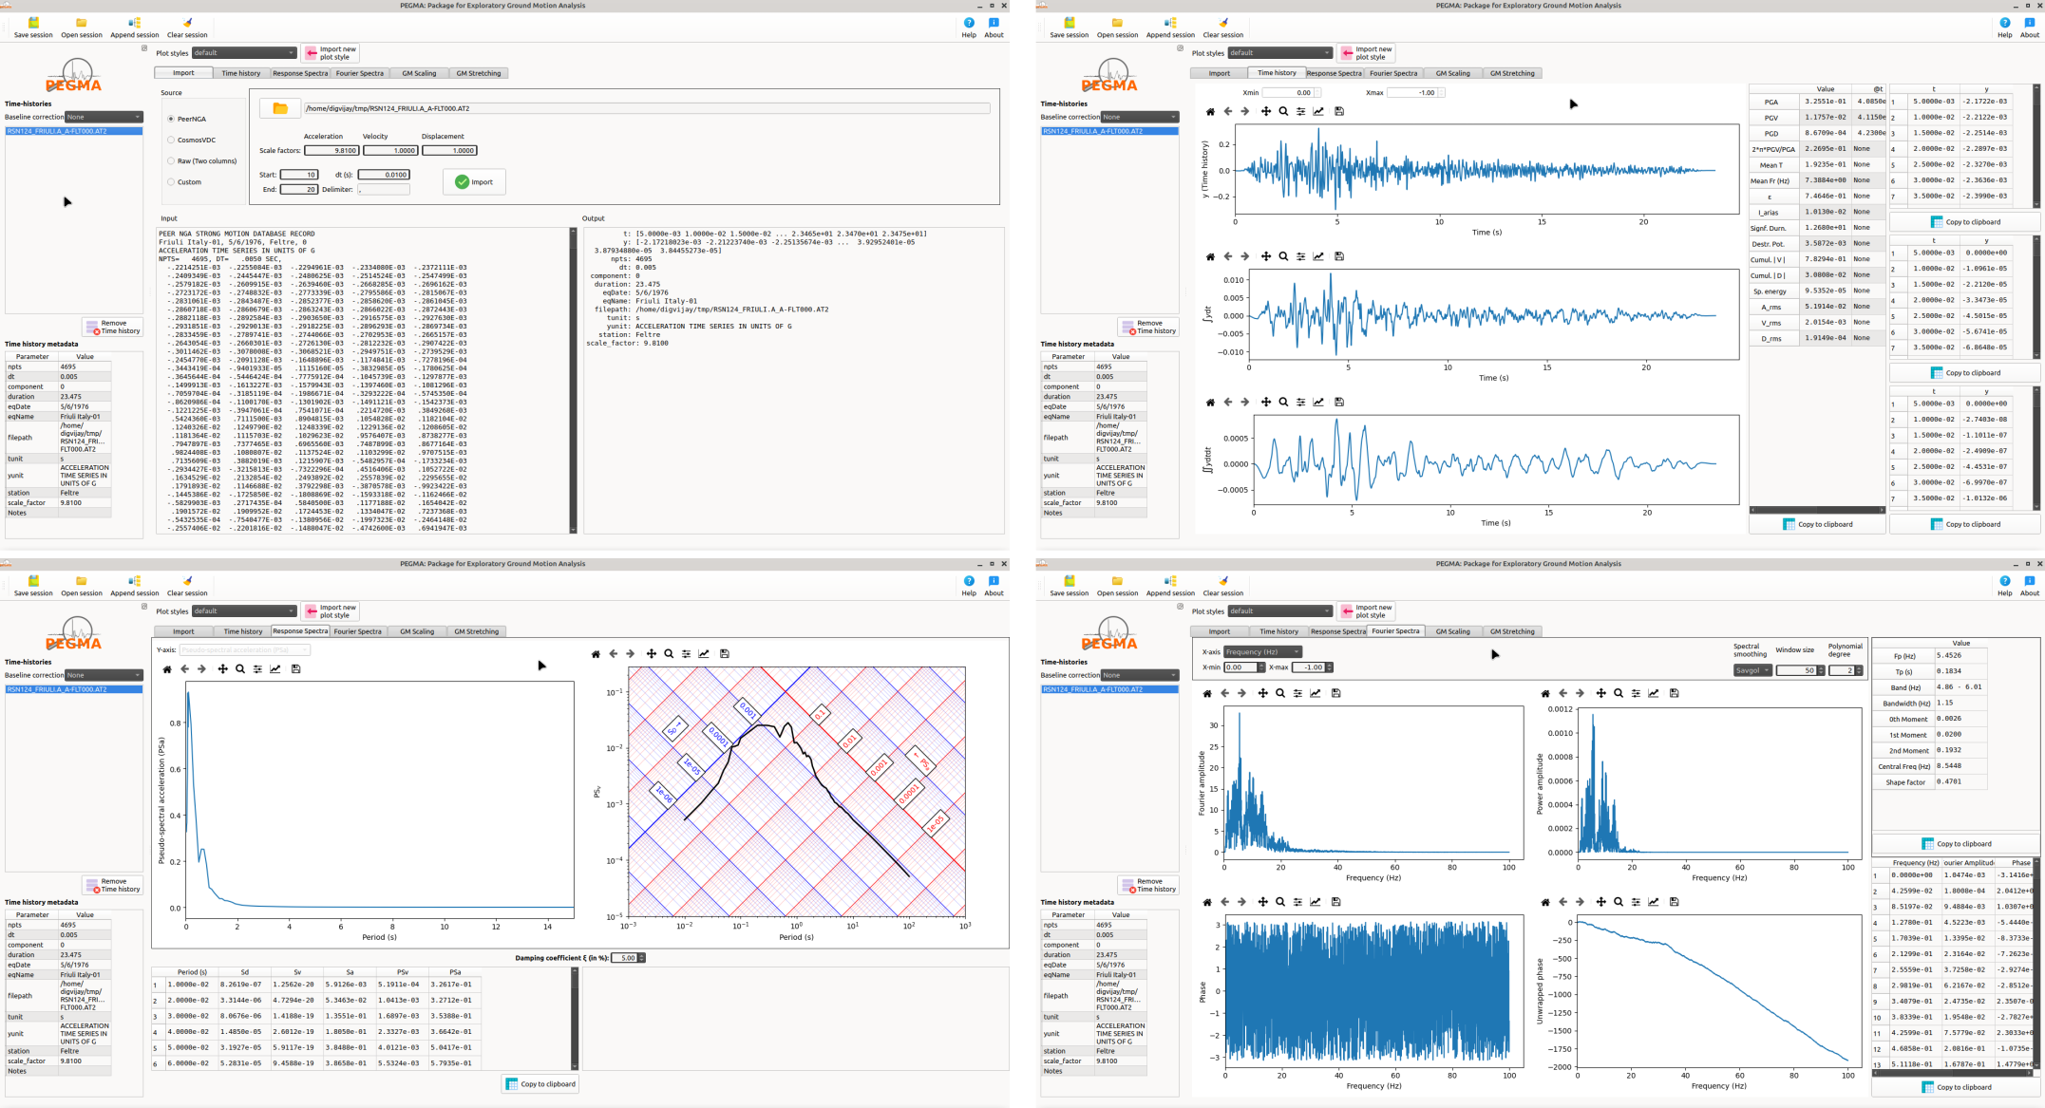Click the Polynomial degree stepper arrows

coord(1859,670)
